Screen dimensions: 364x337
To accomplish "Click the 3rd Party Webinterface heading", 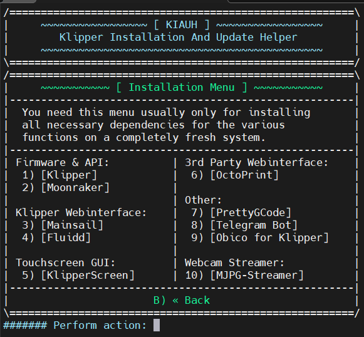I will click(256, 162).
